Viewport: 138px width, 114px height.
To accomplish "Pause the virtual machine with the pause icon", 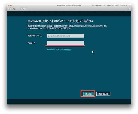I will (10, 9).
